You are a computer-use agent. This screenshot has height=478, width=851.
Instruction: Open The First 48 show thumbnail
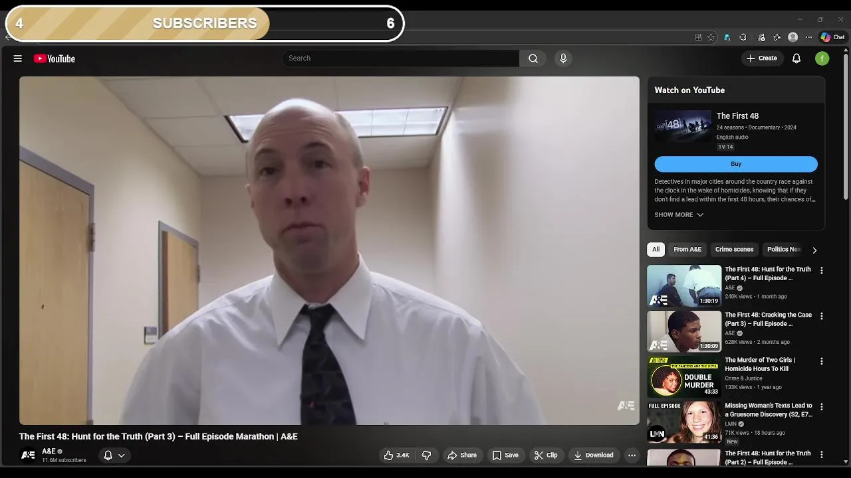coord(683,126)
